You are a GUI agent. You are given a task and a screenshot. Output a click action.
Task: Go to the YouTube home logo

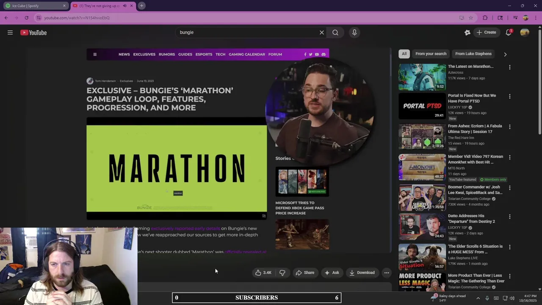click(x=33, y=33)
